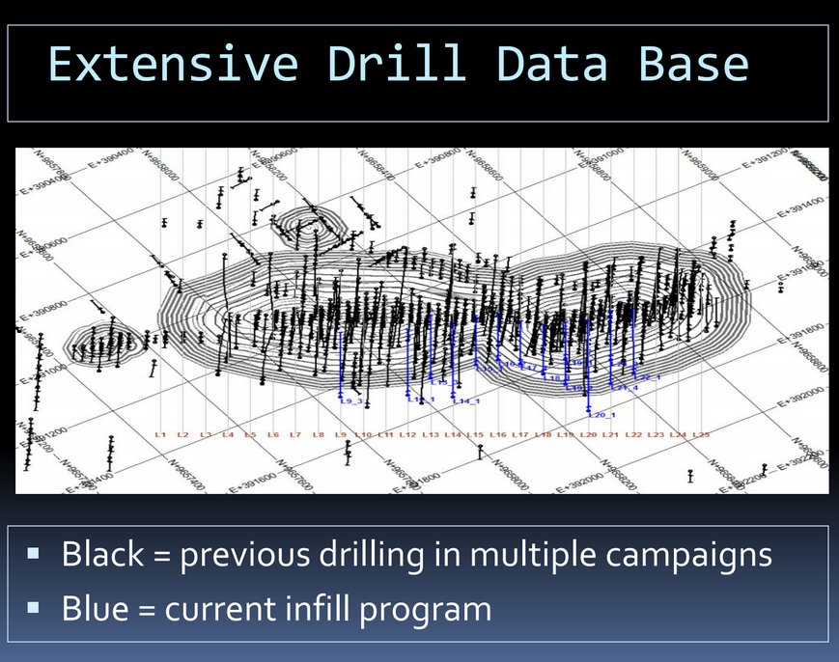Click section line label L7
Image resolution: width=839 pixels, height=662 pixels.
(295, 434)
